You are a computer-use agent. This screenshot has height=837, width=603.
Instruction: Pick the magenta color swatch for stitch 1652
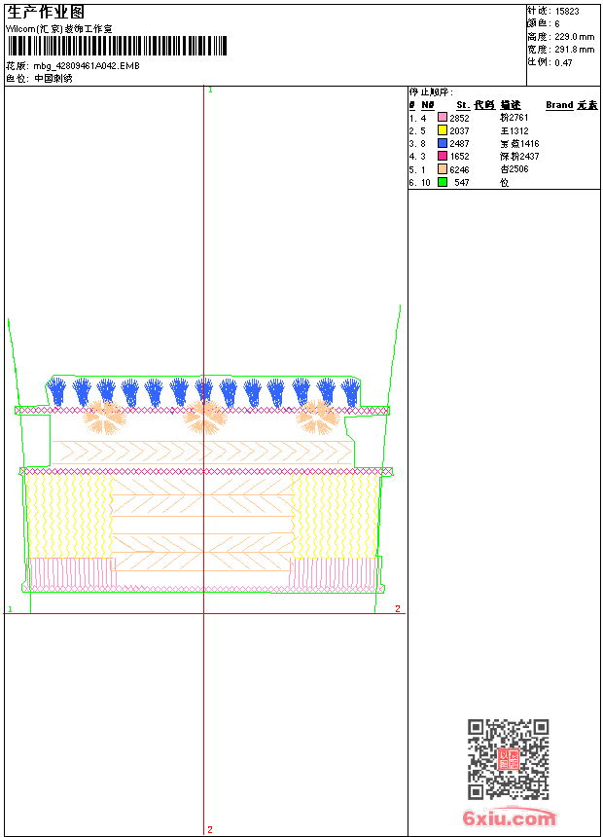tap(443, 156)
